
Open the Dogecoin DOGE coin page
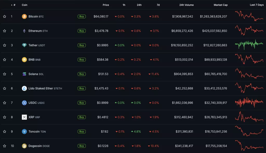[39, 146]
